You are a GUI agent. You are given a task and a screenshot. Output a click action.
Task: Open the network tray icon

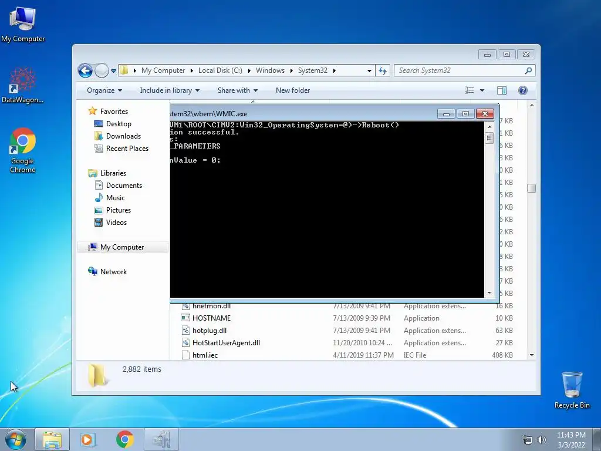tap(528, 440)
